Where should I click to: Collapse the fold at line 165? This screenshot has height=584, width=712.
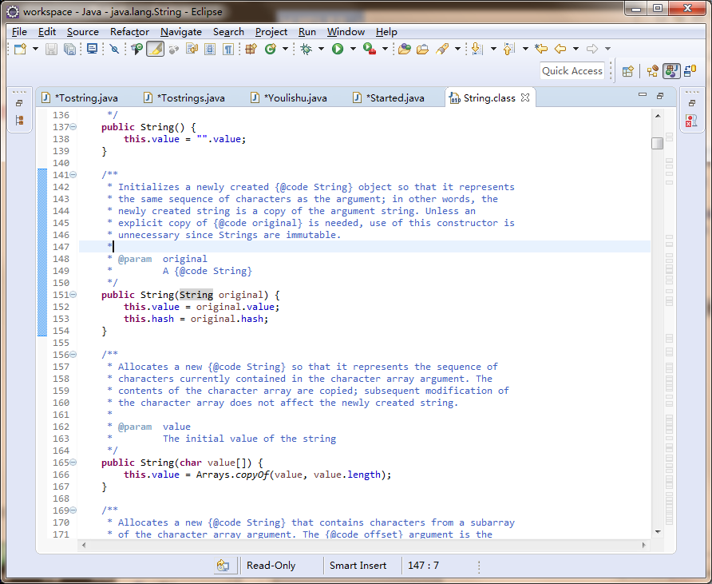73,463
